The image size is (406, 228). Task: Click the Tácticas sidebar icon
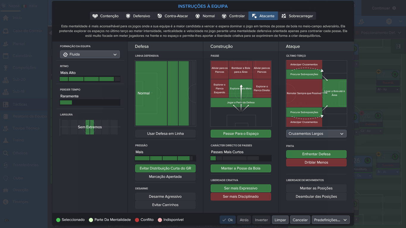6,104
